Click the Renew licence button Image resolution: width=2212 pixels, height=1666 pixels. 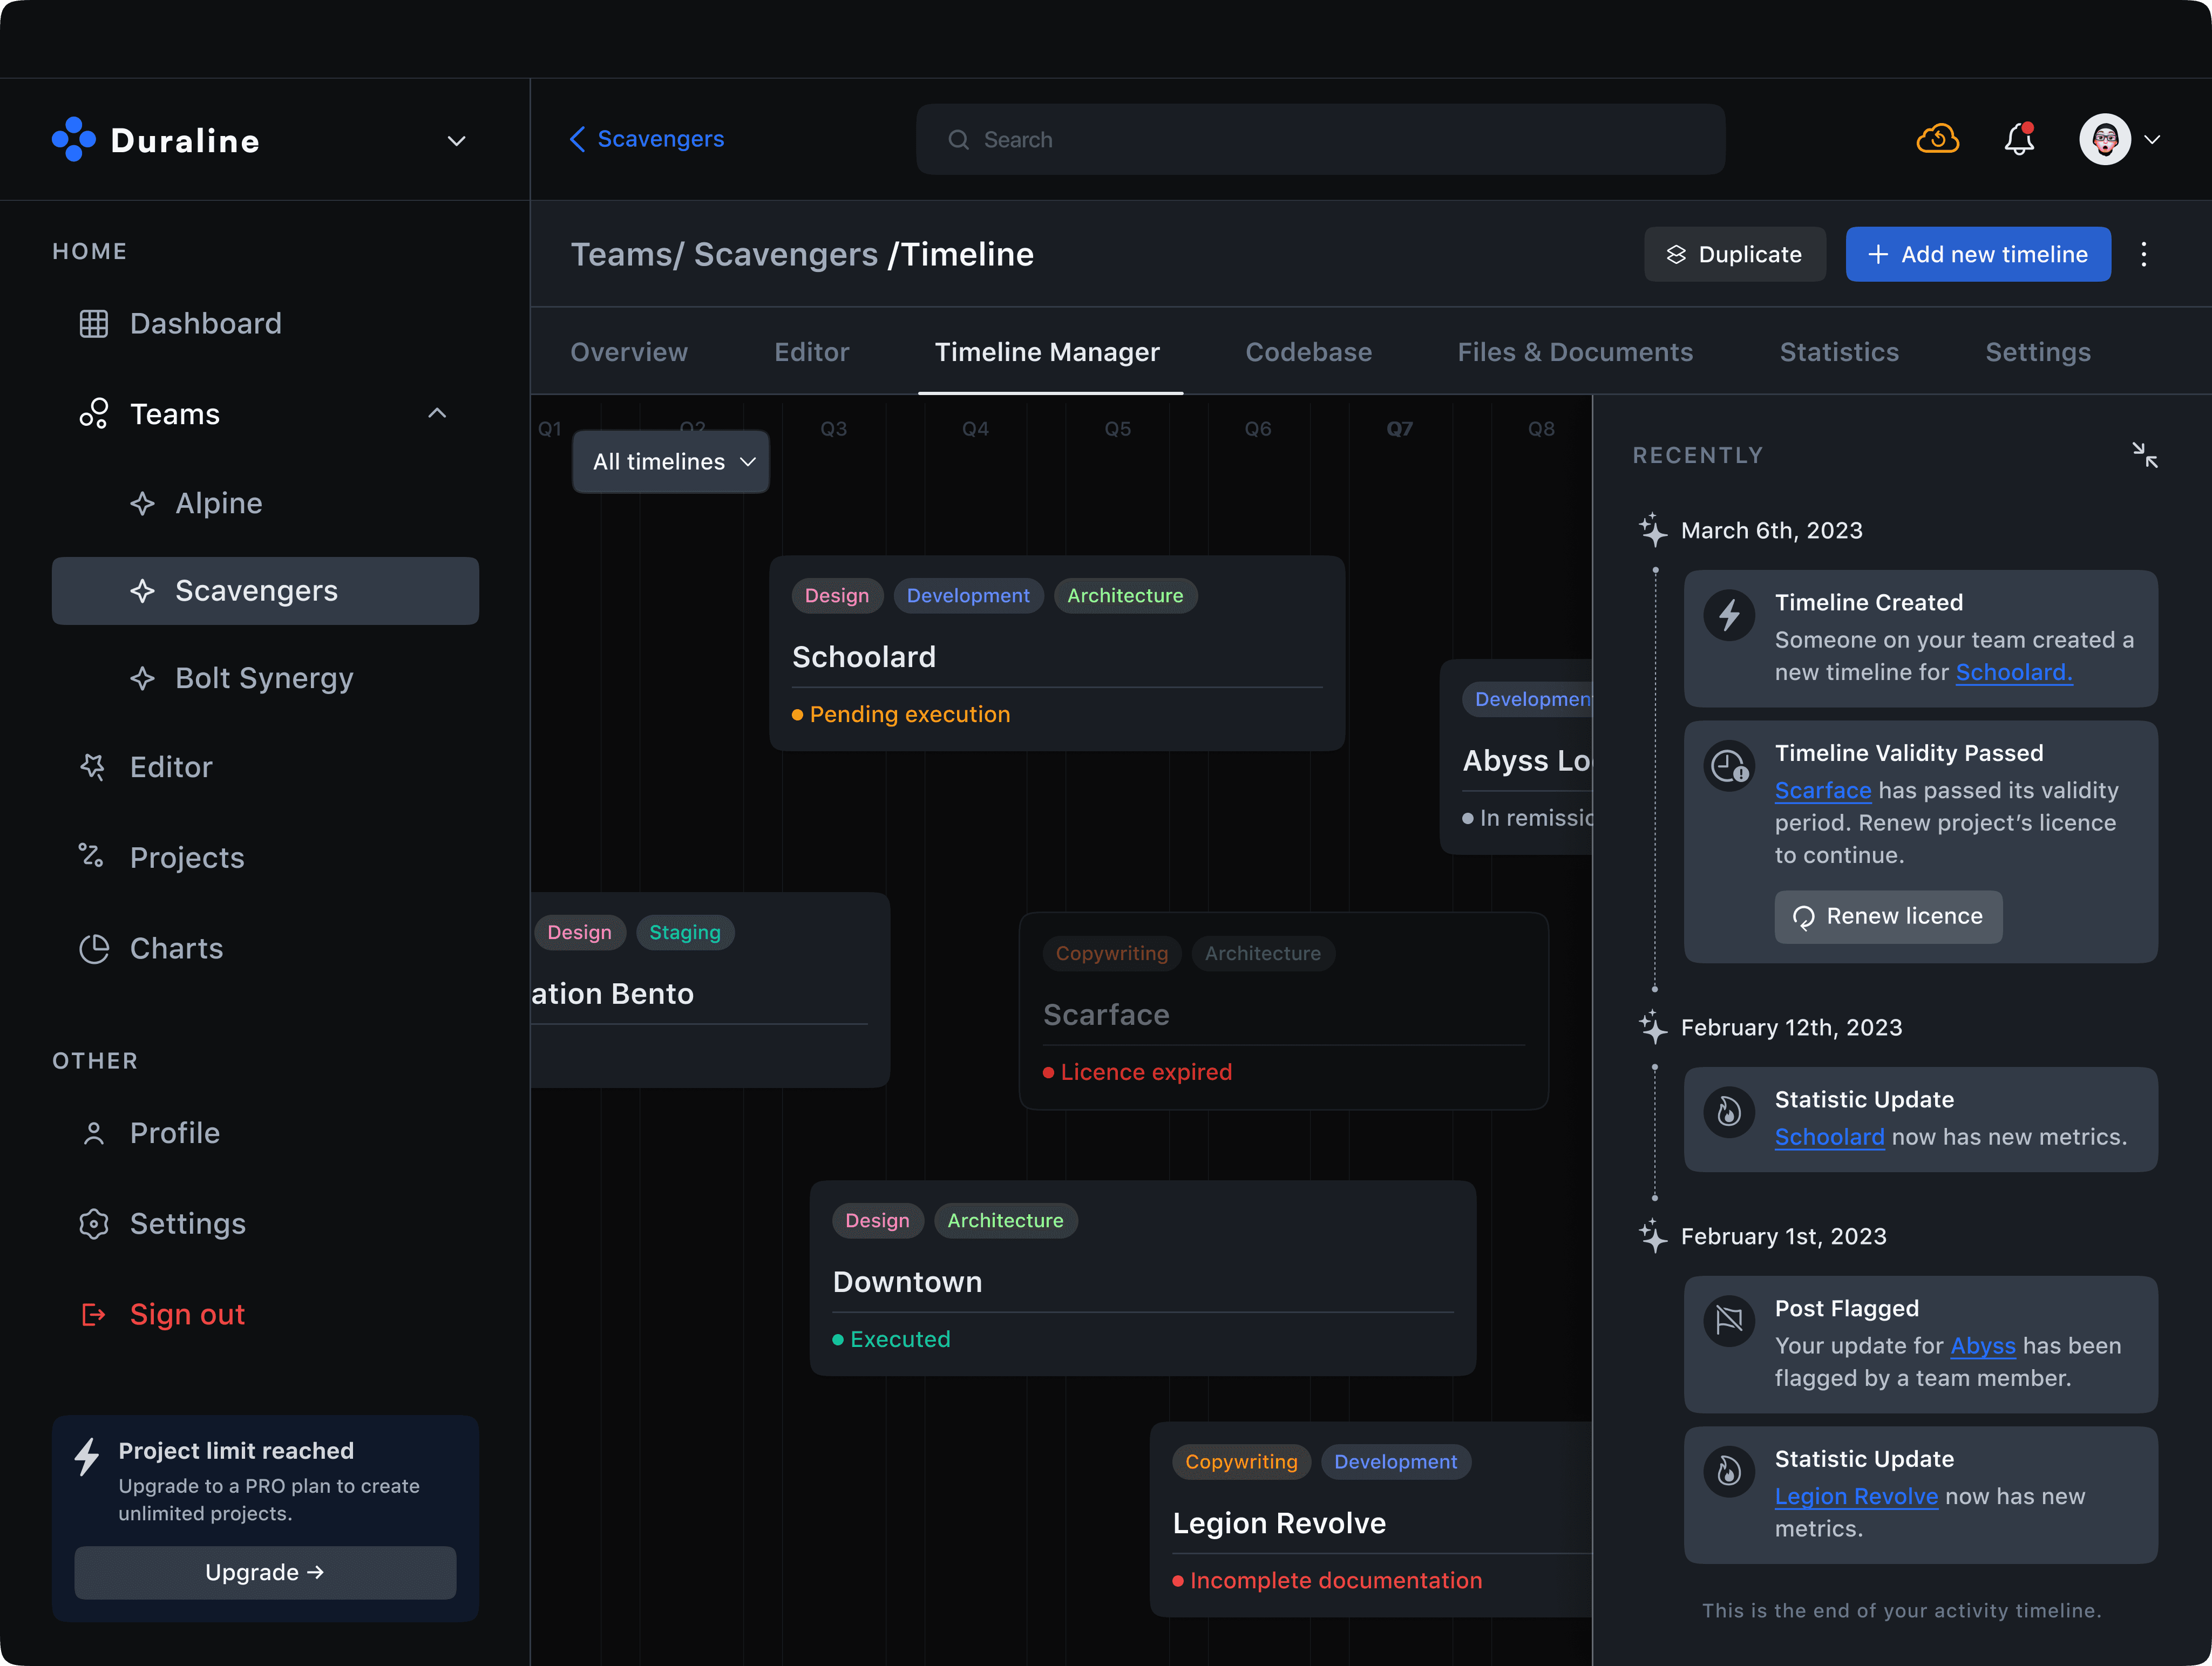[x=1888, y=916]
